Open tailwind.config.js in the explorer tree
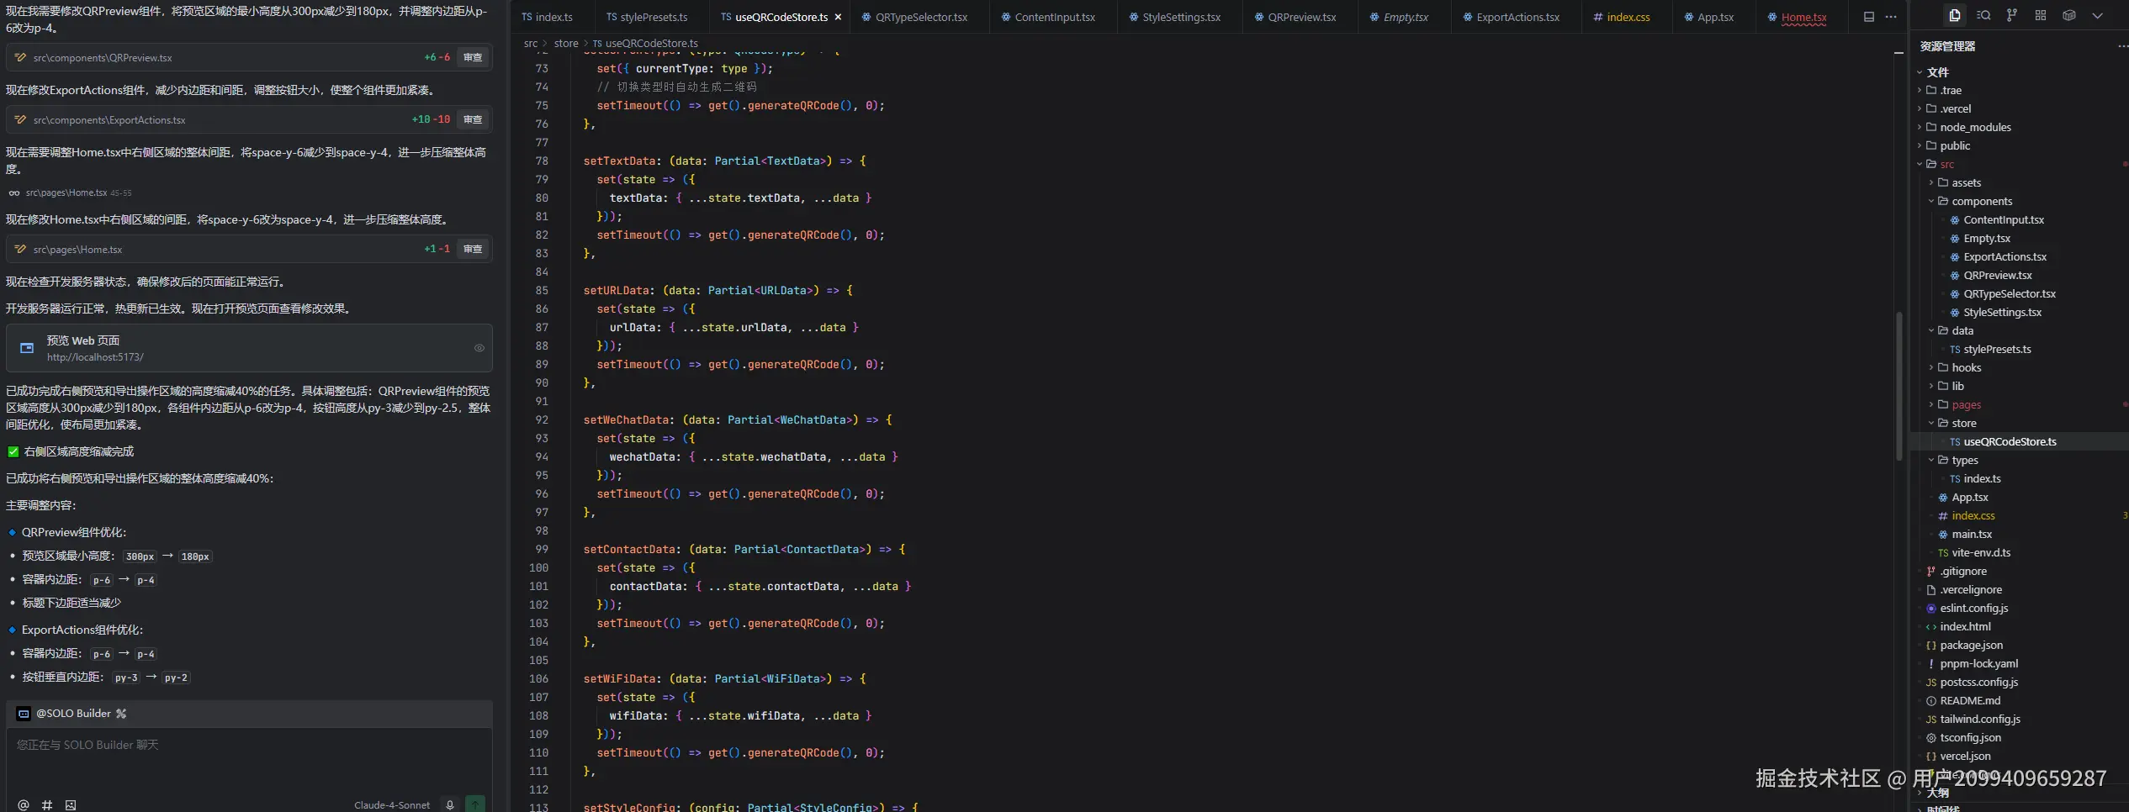 tap(1980, 720)
